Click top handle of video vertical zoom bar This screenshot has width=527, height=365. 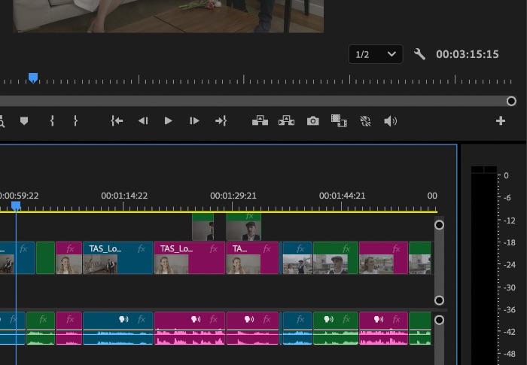coord(439,225)
